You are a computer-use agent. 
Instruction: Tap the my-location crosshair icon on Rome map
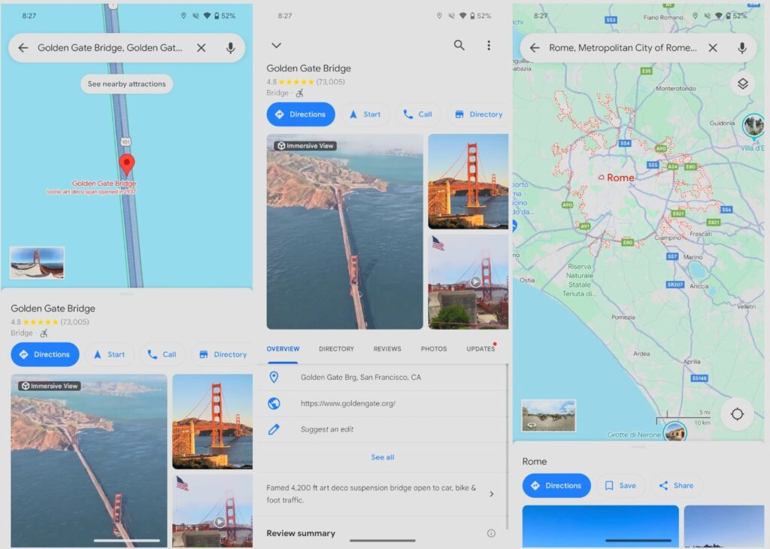click(737, 414)
